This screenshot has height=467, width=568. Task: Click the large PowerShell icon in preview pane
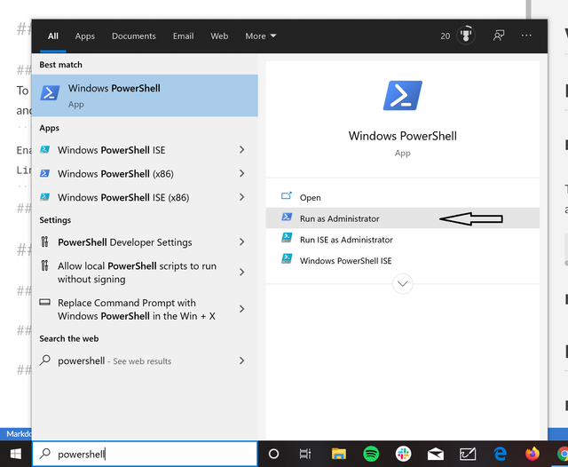[x=402, y=95]
